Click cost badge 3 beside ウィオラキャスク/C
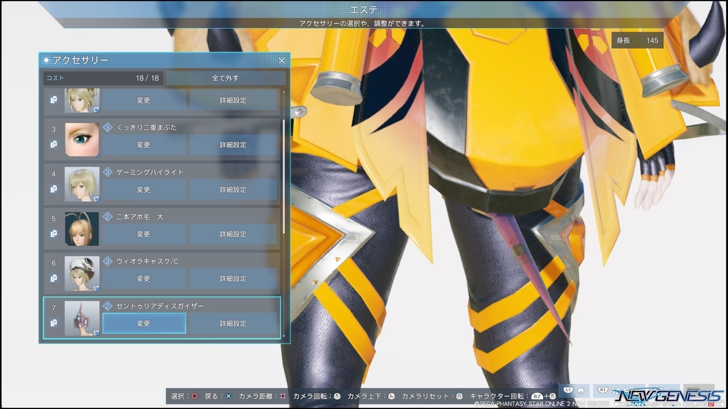The height and width of the screenshot is (409, 728). (107, 261)
